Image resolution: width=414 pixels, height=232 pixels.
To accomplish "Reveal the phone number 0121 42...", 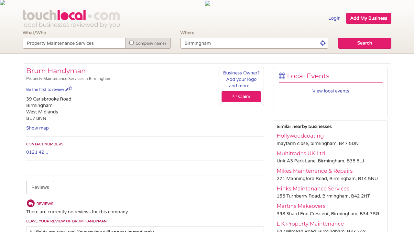I will [37, 152].
